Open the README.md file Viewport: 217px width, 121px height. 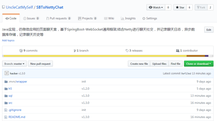17,117
